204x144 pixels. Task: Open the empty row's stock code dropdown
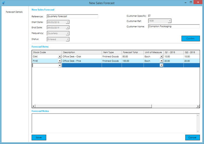pyautogui.click(x=59, y=65)
